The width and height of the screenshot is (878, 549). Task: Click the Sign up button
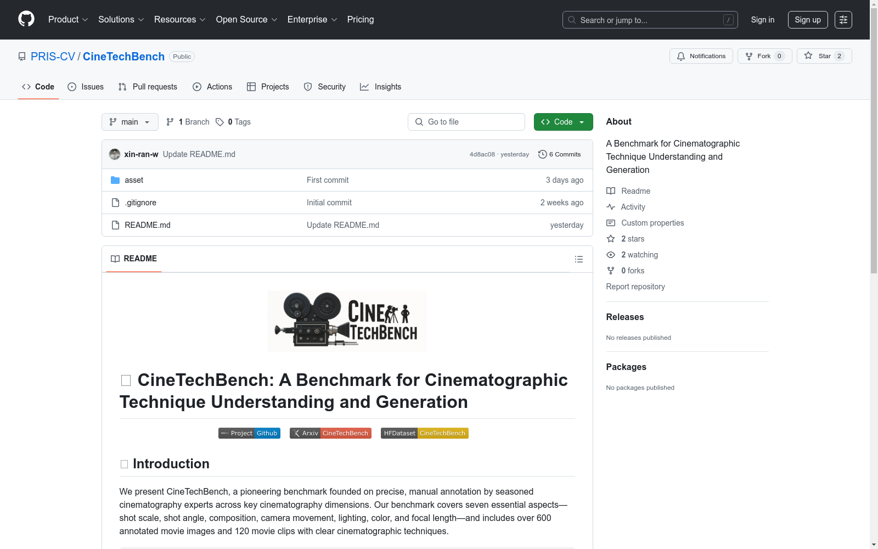coord(808,20)
